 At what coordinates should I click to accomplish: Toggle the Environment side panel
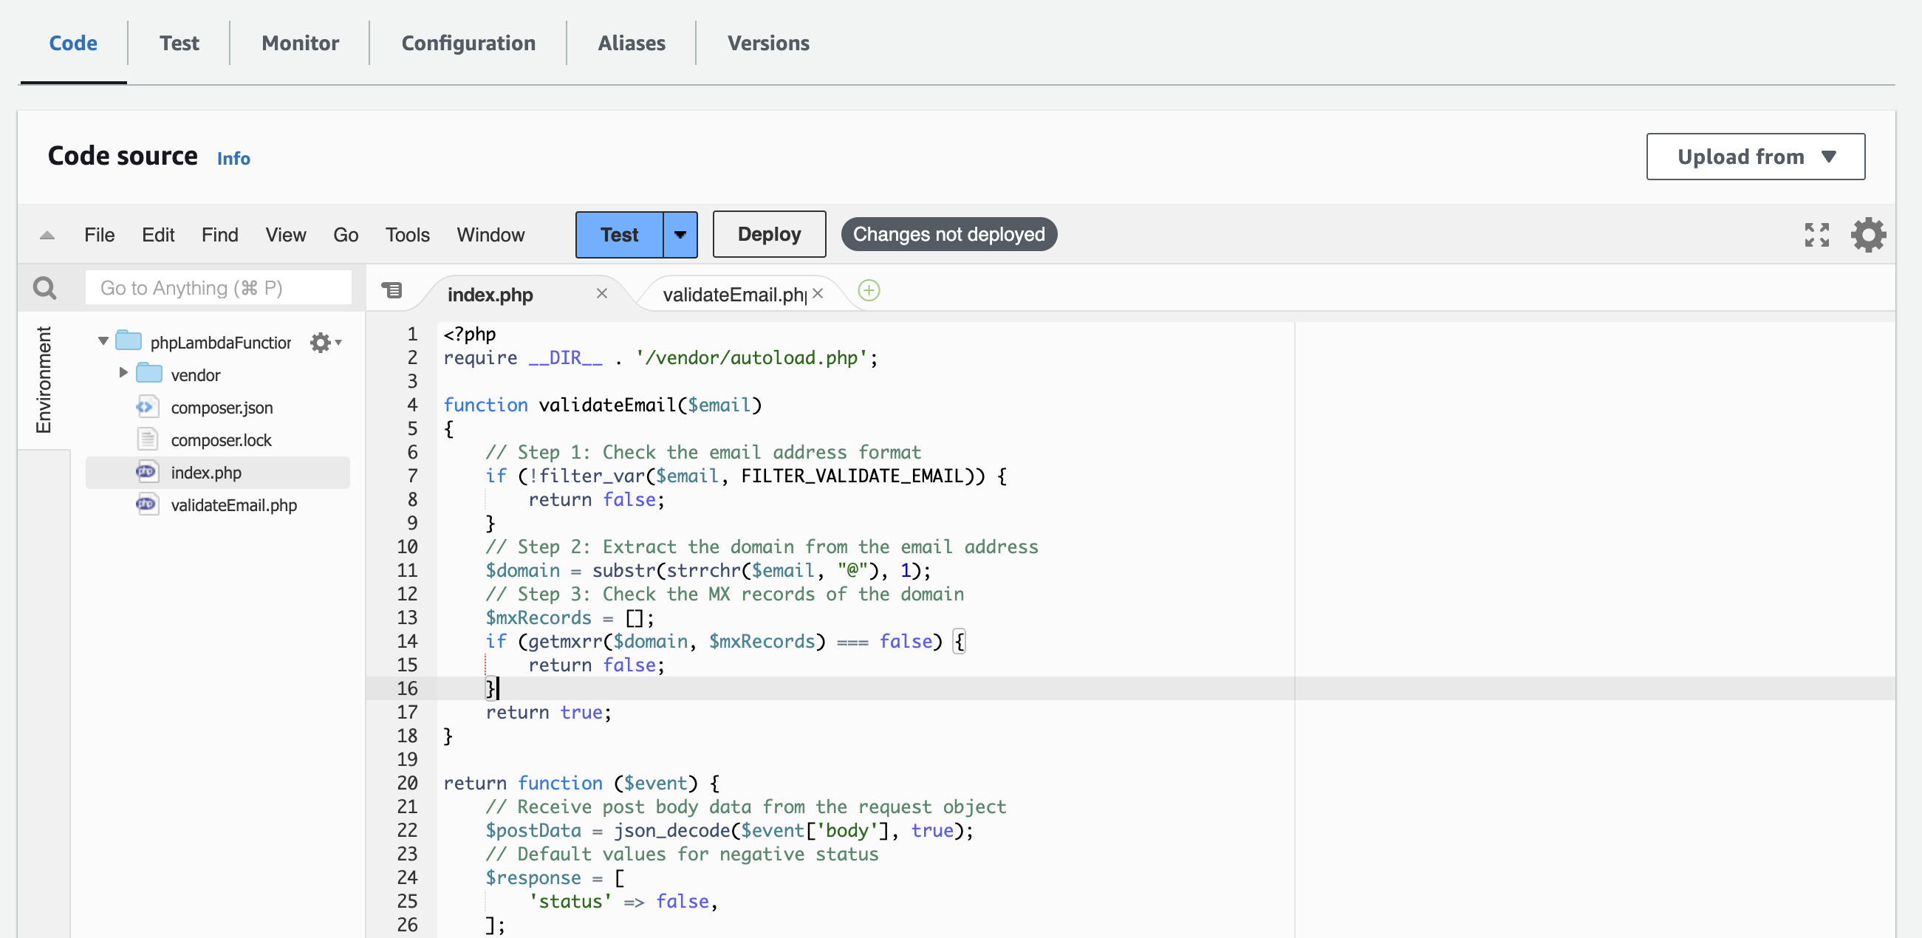(x=44, y=379)
